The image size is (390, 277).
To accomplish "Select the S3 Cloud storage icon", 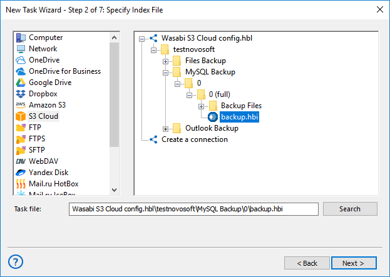I will (x=21, y=116).
